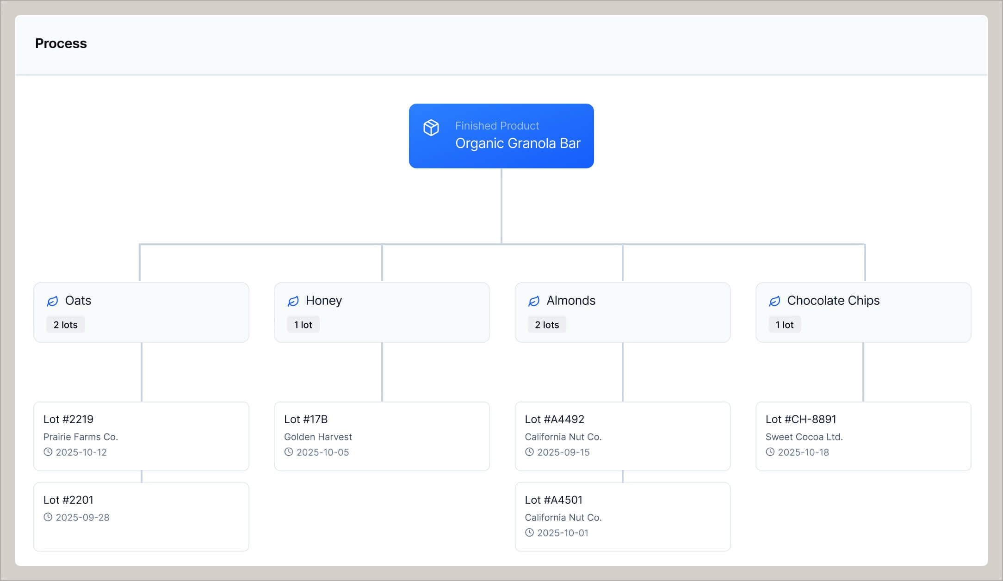This screenshot has width=1003, height=581.
Task: Click the 2025-10-18 date on Lot #CH-8891
Action: (x=804, y=452)
